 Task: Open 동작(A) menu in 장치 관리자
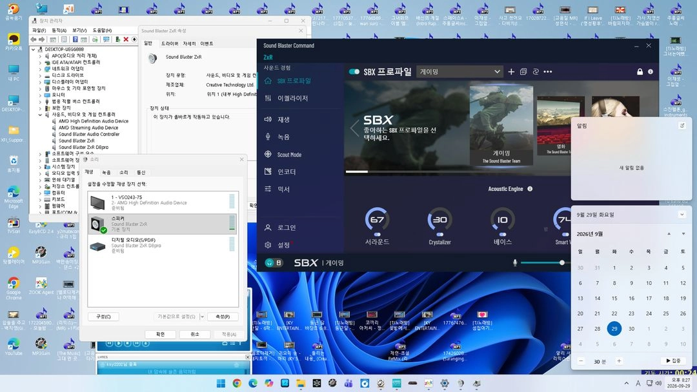[x=59, y=30]
